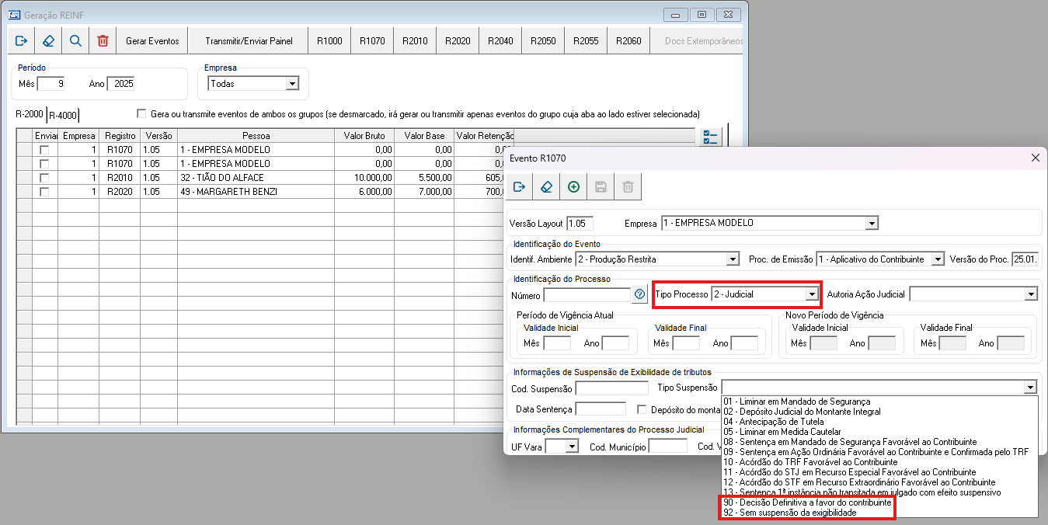Screen dimensions: 1048x525
Task: Click the R2020 toolbar button
Action: (458, 40)
